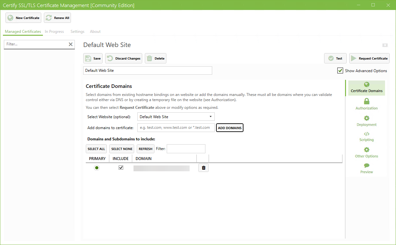Click Discard Changes button
The height and width of the screenshot is (245, 396).
point(124,58)
